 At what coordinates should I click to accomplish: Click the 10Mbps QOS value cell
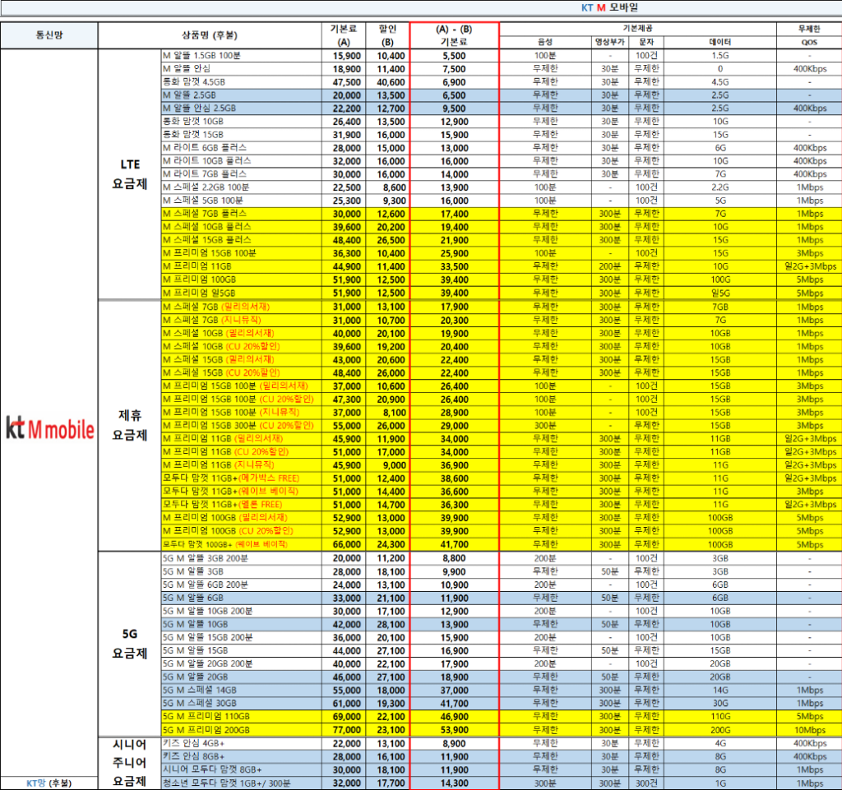pyautogui.click(x=809, y=729)
